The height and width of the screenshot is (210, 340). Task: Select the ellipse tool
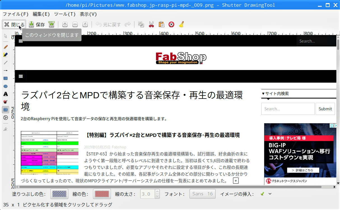[6, 86]
